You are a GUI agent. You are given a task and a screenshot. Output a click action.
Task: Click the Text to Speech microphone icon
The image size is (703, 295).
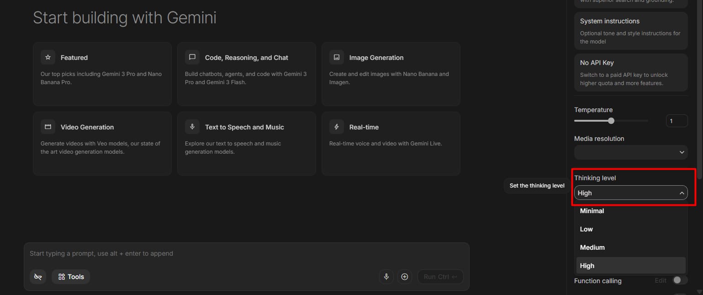pos(192,126)
